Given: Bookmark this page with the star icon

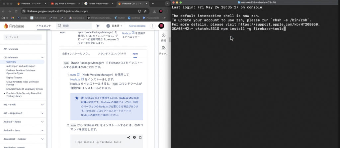Looking at the screenshot, I should [x=145, y=11].
